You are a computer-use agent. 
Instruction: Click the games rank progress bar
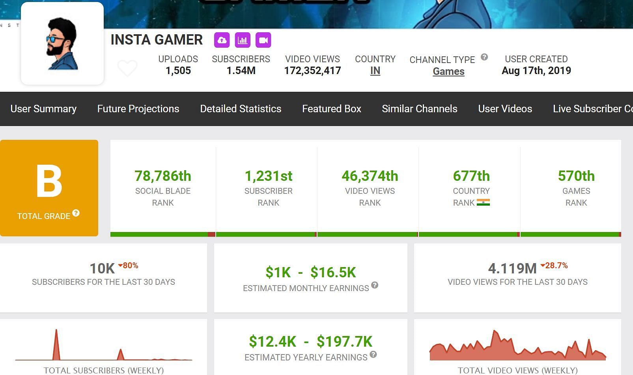point(571,234)
